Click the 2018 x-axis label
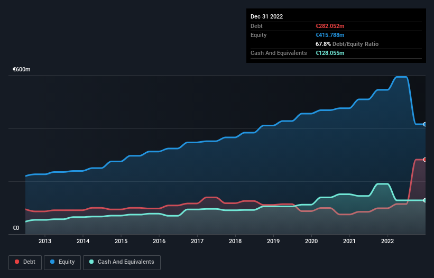 (x=235, y=241)
